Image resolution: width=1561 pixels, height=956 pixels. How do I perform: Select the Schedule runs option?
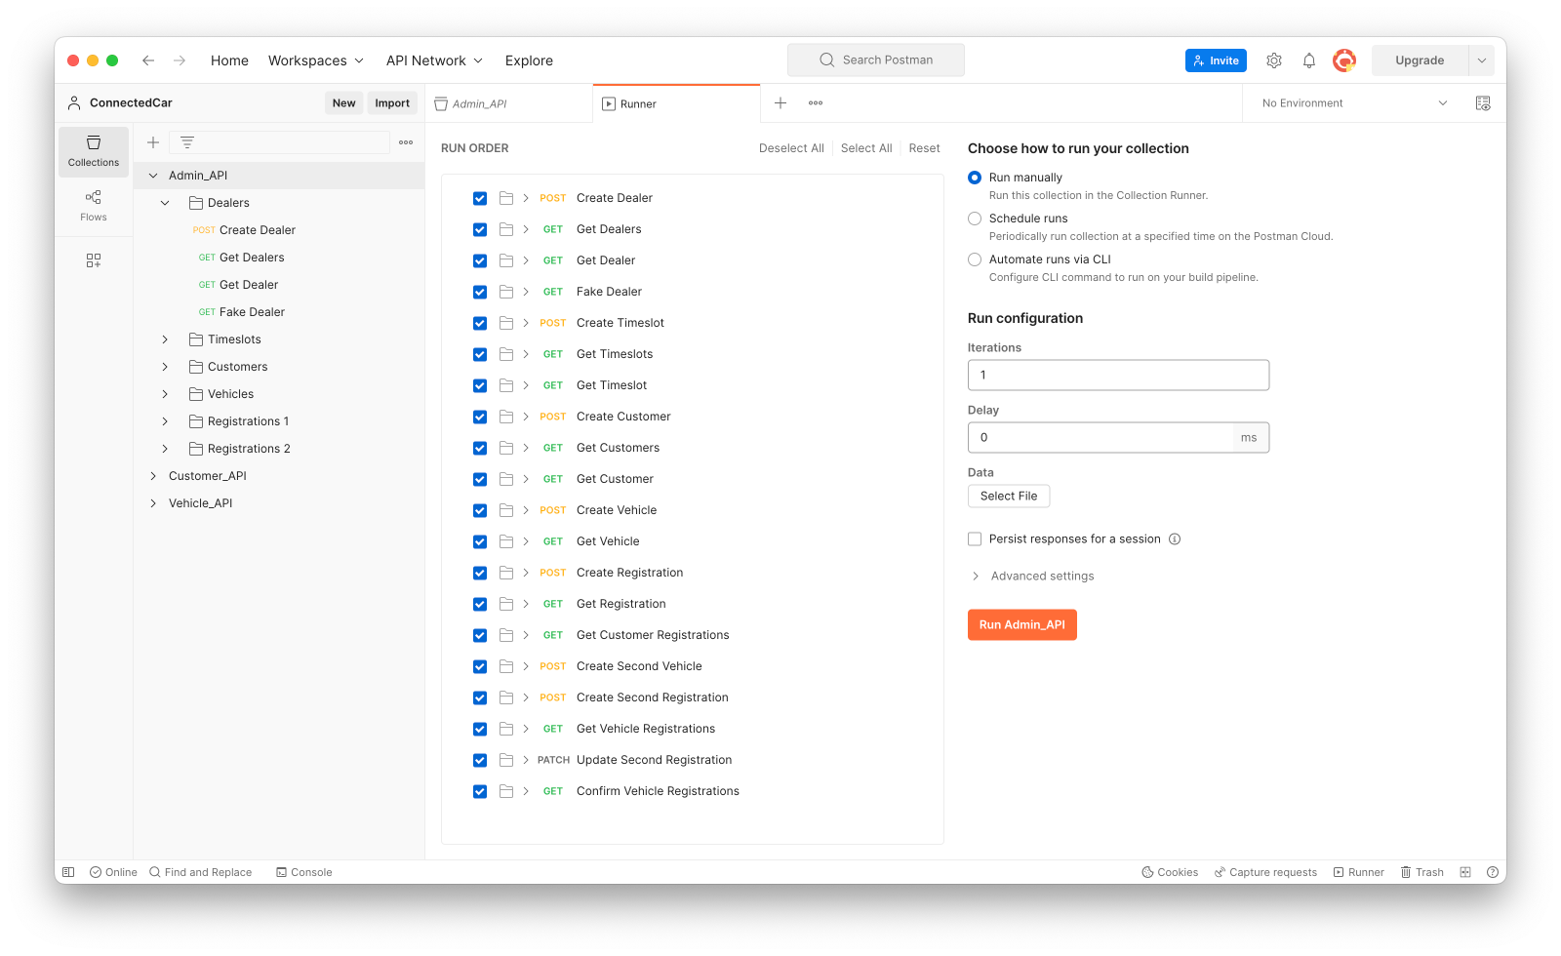pyautogui.click(x=975, y=219)
